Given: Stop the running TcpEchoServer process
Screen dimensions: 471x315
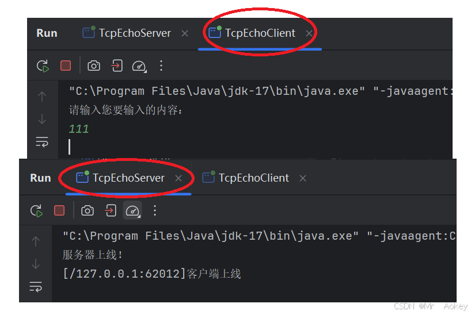Looking at the screenshot, I should tap(59, 210).
